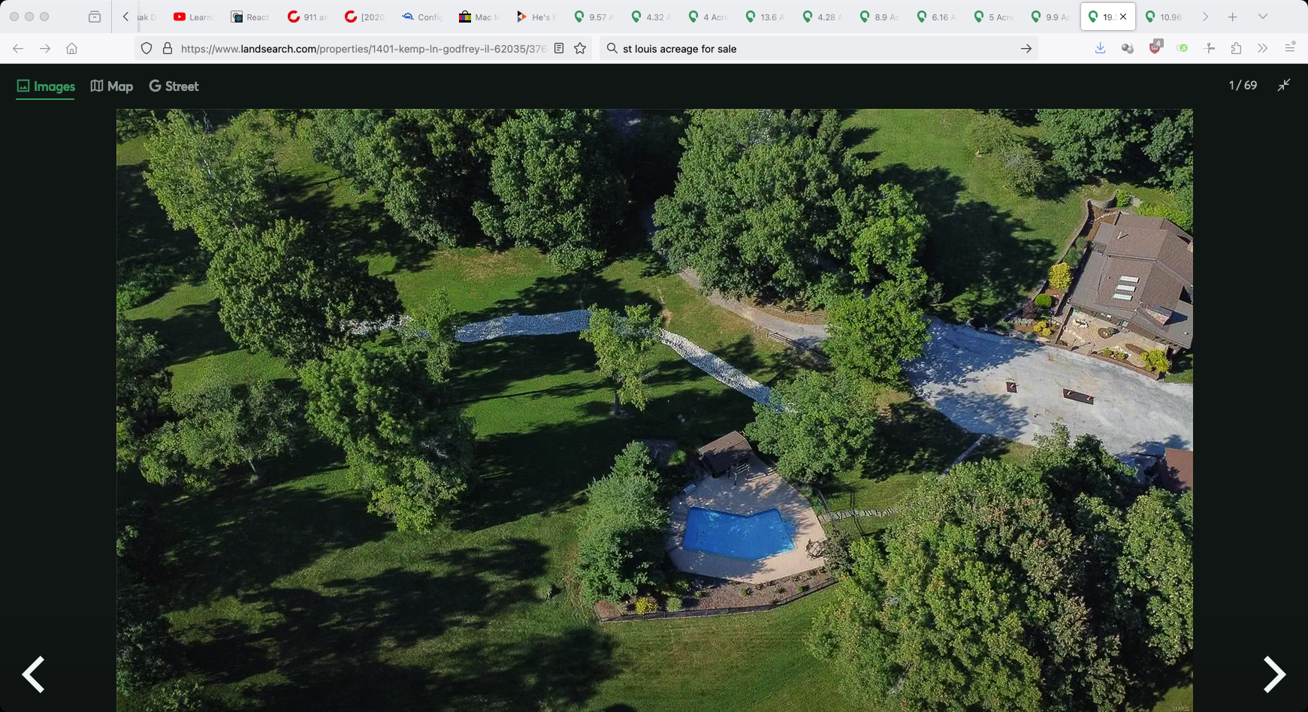Screen dimensions: 1308x712
Task: Open the Firefox View tab manager icon
Action: click(95, 17)
